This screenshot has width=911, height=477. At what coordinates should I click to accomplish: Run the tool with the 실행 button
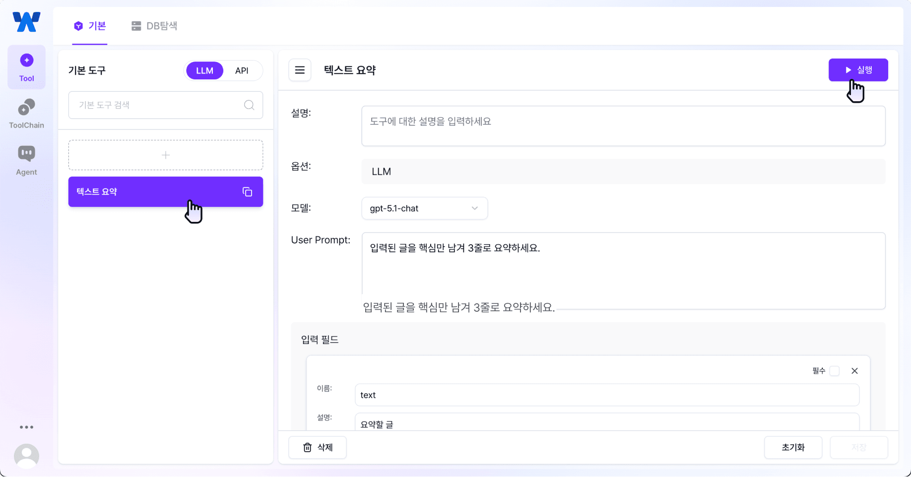pyautogui.click(x=858, y=69)
